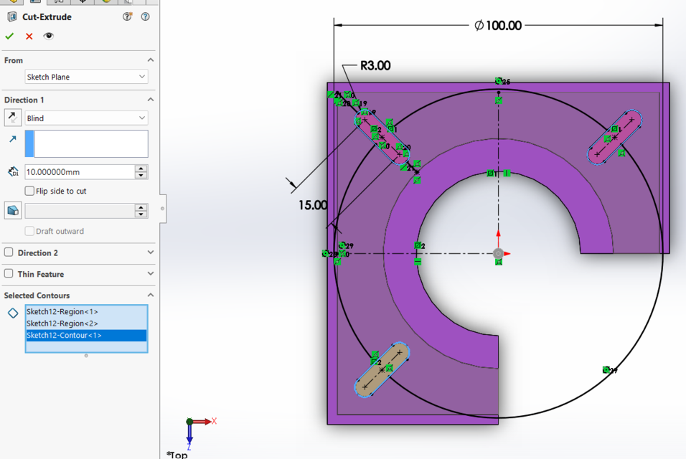
Task: Click the D1 depth dimension icon
Action: coord(12,171)
